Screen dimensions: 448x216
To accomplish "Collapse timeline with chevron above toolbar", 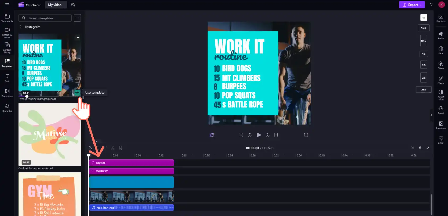I will click(x=97, y=141).
